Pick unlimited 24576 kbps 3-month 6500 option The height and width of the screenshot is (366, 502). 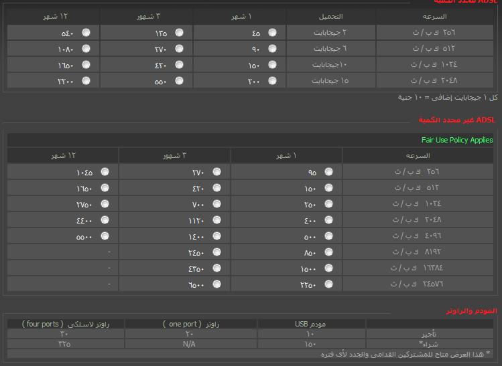coord(216,284)
